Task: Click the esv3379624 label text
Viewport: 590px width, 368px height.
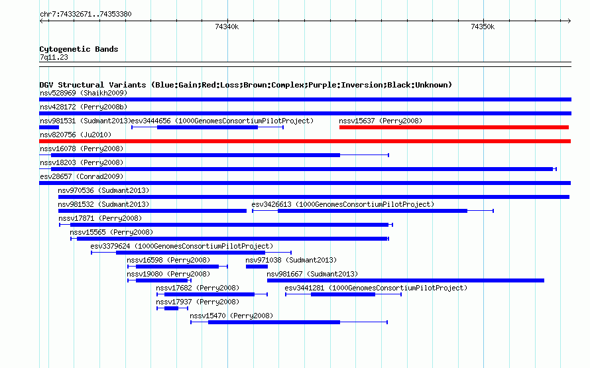Action: point(182,246)
